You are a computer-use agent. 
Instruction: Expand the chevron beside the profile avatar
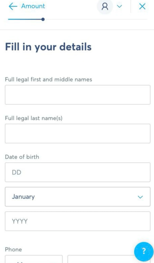119,6
